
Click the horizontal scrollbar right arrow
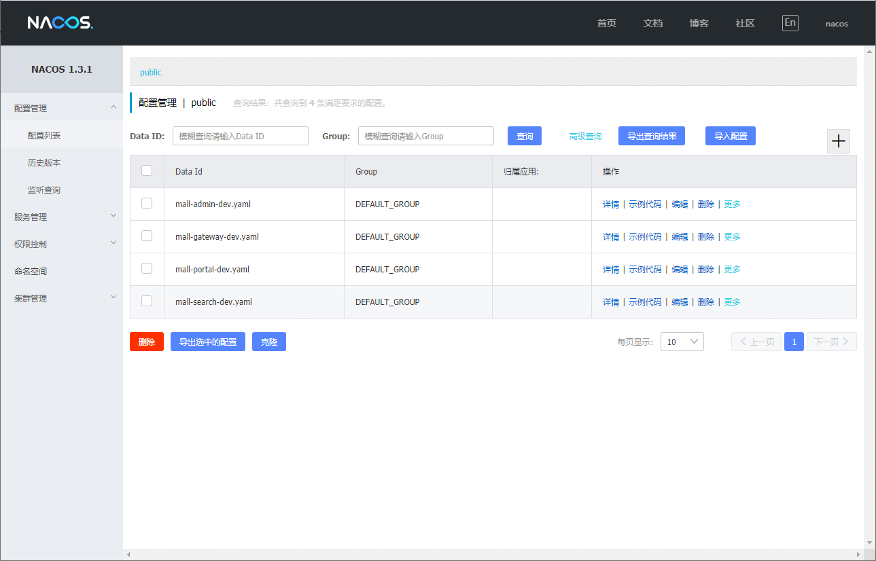[x=859, y=554]
